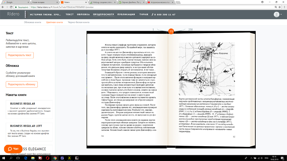Click the book title История гиены
Viewport: 287px width, 161px height.
click(x=46, y=14)
